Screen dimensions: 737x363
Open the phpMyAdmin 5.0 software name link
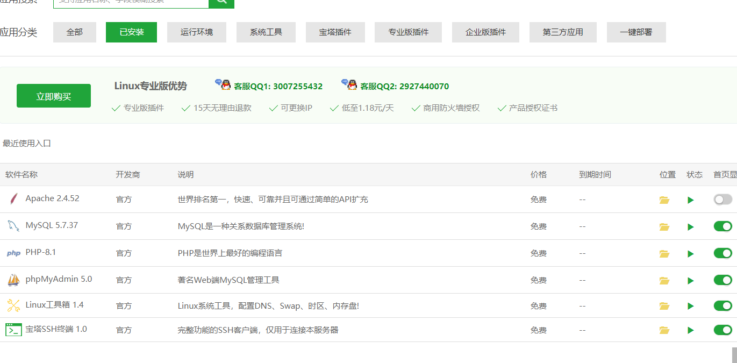[59, 279]
